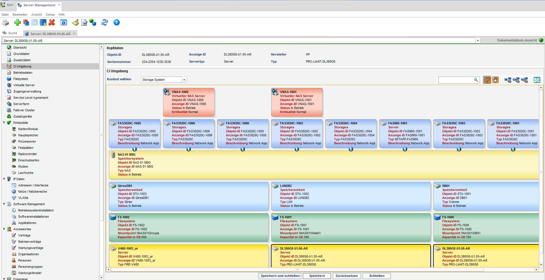Open the Bearbeiten menu
This screenshot has width=545, height=280.
[20, 15]
